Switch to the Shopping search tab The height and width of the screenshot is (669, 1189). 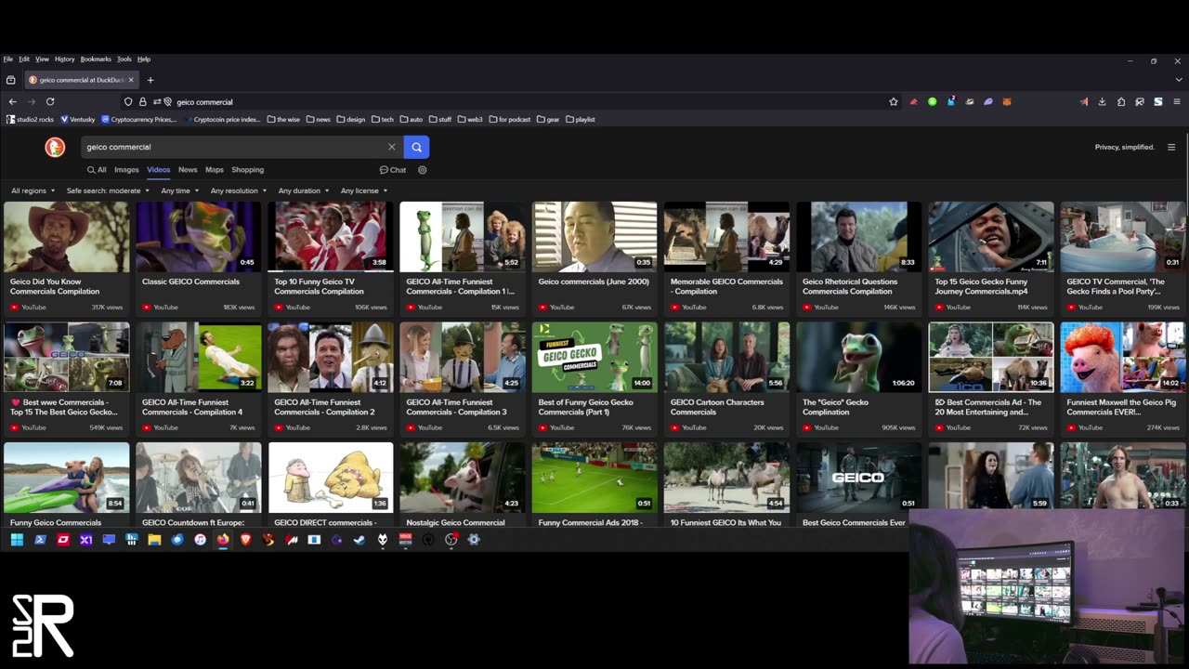248,170
